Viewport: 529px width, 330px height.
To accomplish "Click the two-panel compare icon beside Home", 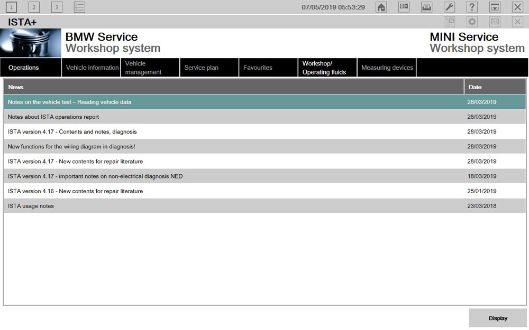I will [x=404, y=7].
